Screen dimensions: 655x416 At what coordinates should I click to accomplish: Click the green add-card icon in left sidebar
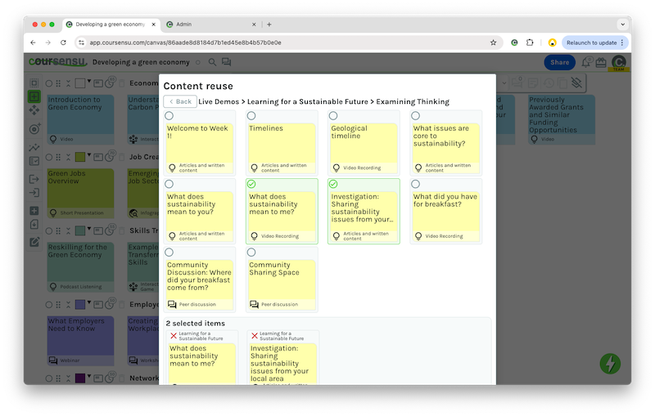[x=34, y=96]
